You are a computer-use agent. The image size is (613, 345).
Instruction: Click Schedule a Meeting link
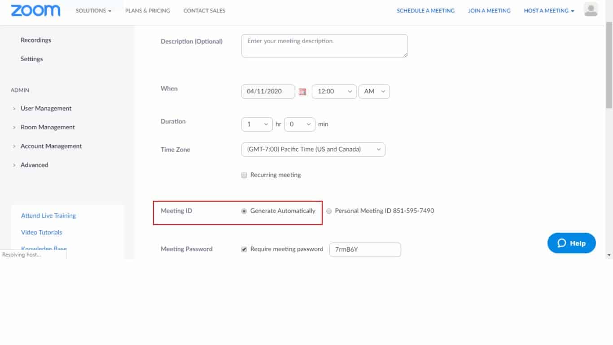425,10
